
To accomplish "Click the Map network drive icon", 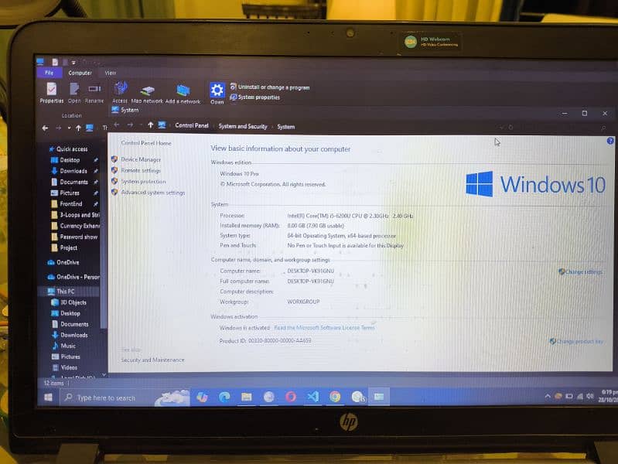I will [x=147, y=92].
